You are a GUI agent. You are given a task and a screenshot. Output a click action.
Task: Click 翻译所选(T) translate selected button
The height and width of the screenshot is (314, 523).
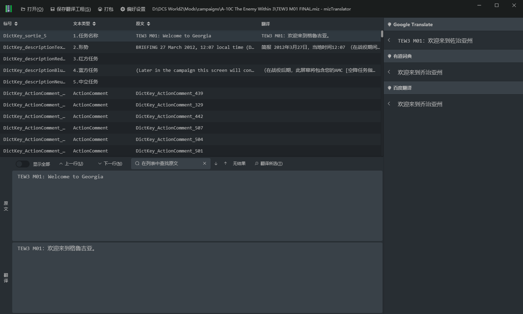[x=268, y=164]
